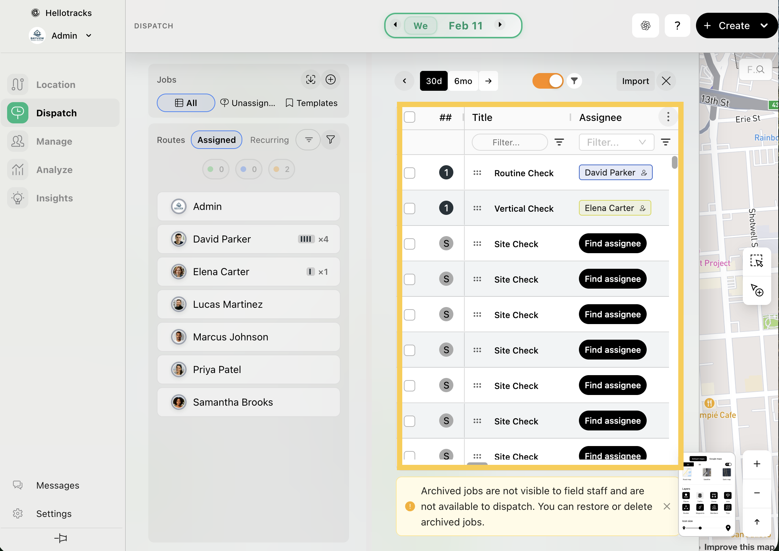Expand the Admin account dropdown

[89, 35]
